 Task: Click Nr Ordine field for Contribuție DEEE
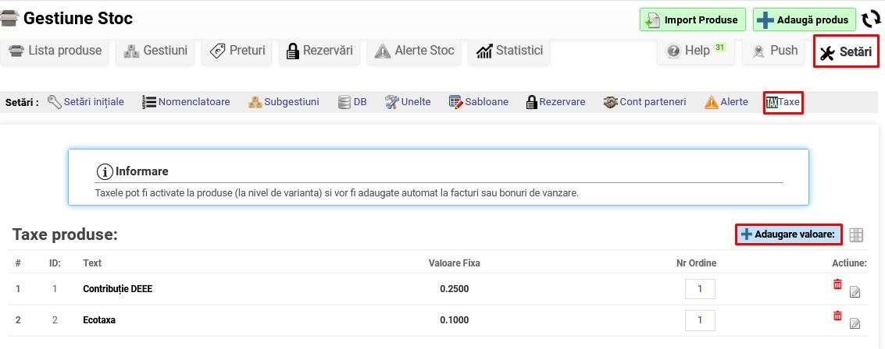click(x=700, y=289)
